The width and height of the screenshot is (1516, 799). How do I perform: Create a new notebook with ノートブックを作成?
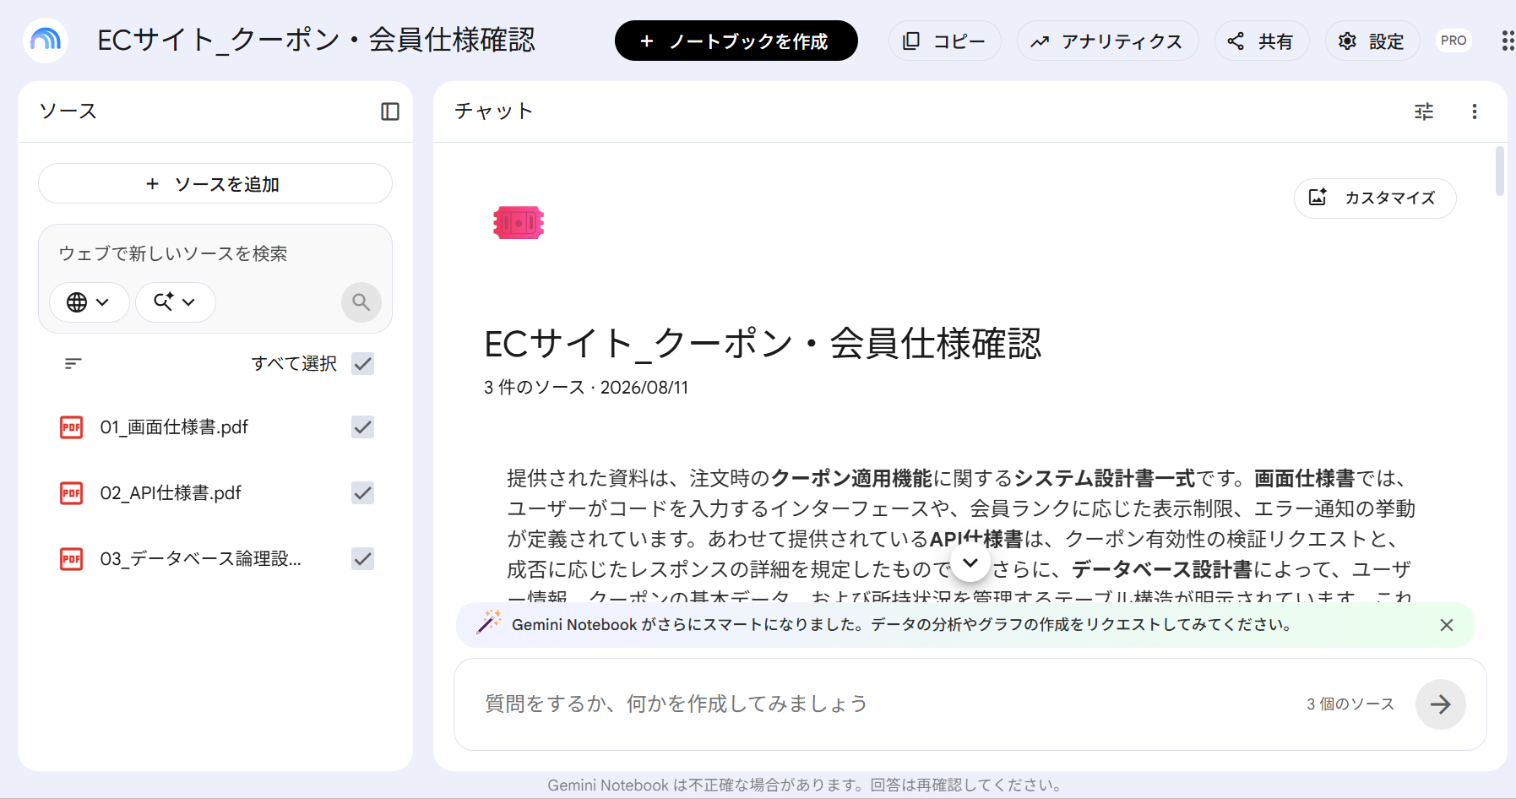pos(736,41)
